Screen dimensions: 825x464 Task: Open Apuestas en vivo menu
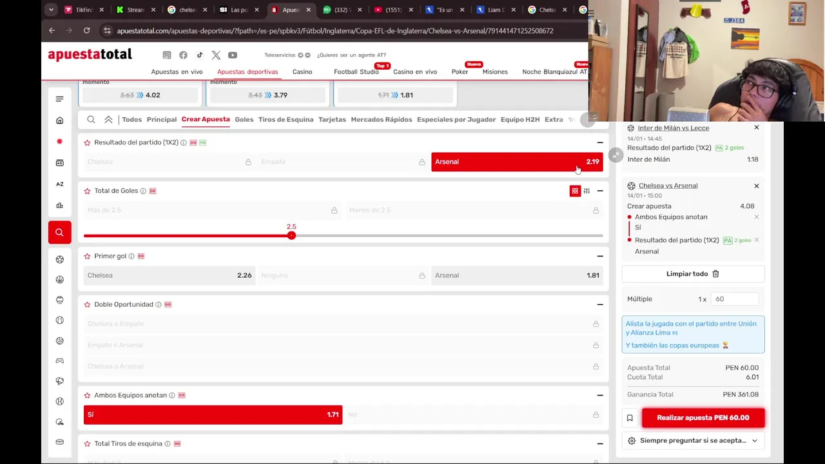(x=177, y=72)
